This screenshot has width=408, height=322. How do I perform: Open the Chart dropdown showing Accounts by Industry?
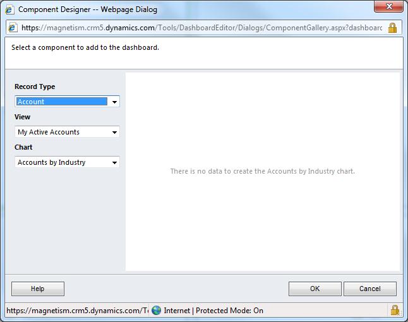67,162
